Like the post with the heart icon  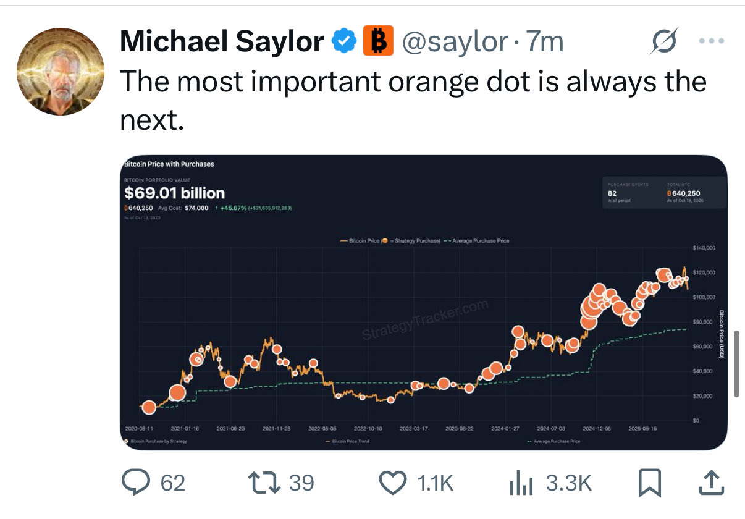coord(393,483)
